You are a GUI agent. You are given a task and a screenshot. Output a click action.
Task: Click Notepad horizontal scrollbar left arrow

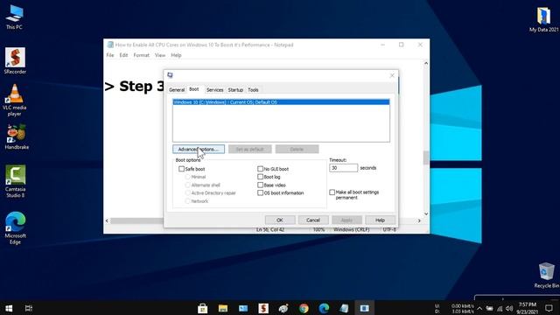coord(107,221)
